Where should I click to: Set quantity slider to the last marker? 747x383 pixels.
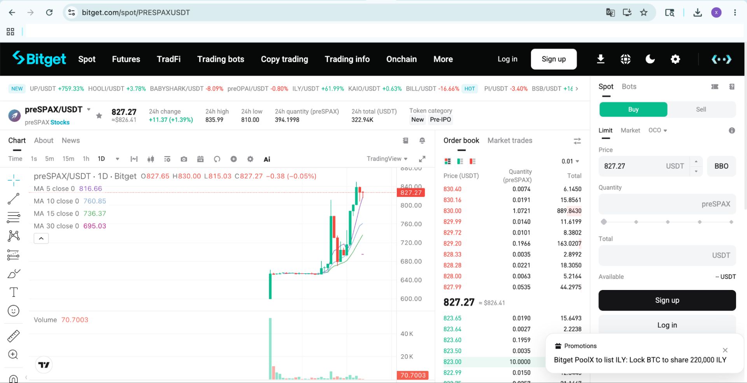[x=731, y=222]
